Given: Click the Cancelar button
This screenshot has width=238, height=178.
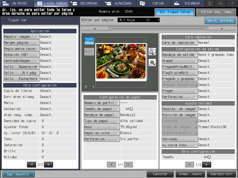Looking at the screenshot, I should point(160,174).
